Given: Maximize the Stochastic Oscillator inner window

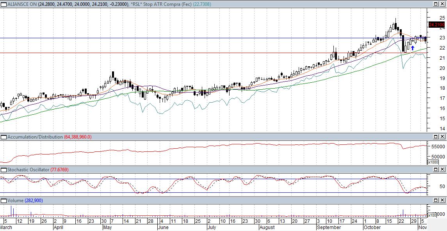Looking at the screenshot, I should click(x=436, y=170).
